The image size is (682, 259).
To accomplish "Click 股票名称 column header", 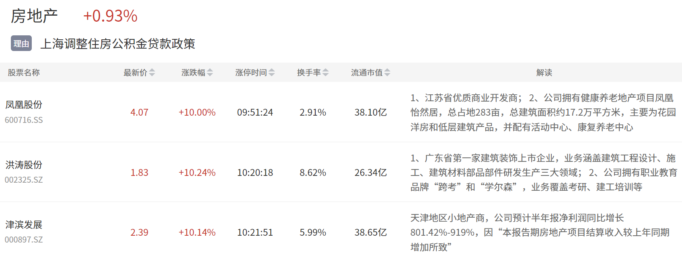I will [x=24, y=73].
